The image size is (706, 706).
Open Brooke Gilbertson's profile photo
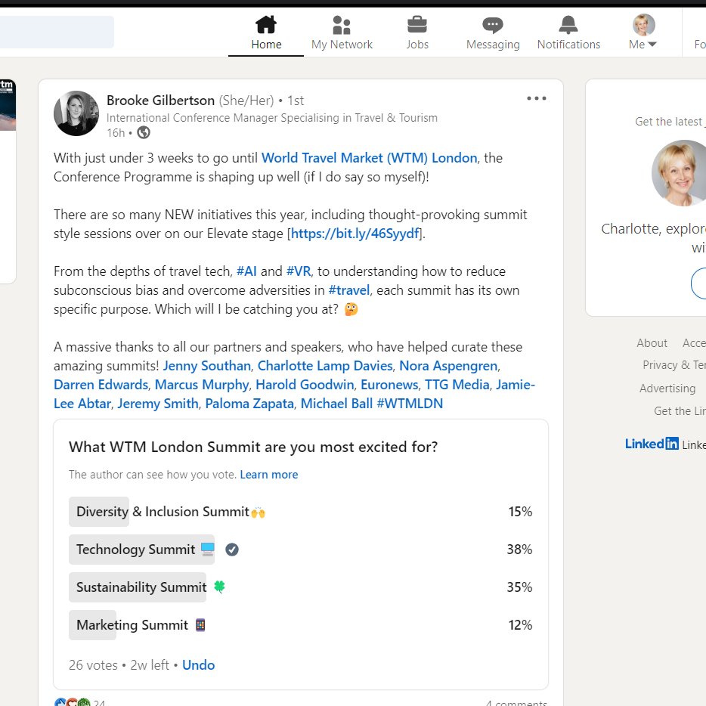76,113
